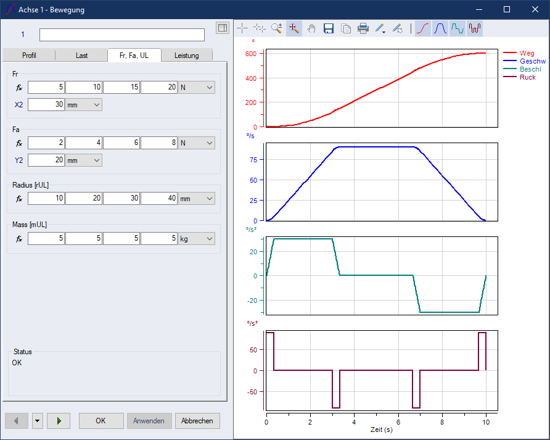This screenshot has width=550, height=440.
Task: Open the pencil draw tool options
Action: pos(380,28)
